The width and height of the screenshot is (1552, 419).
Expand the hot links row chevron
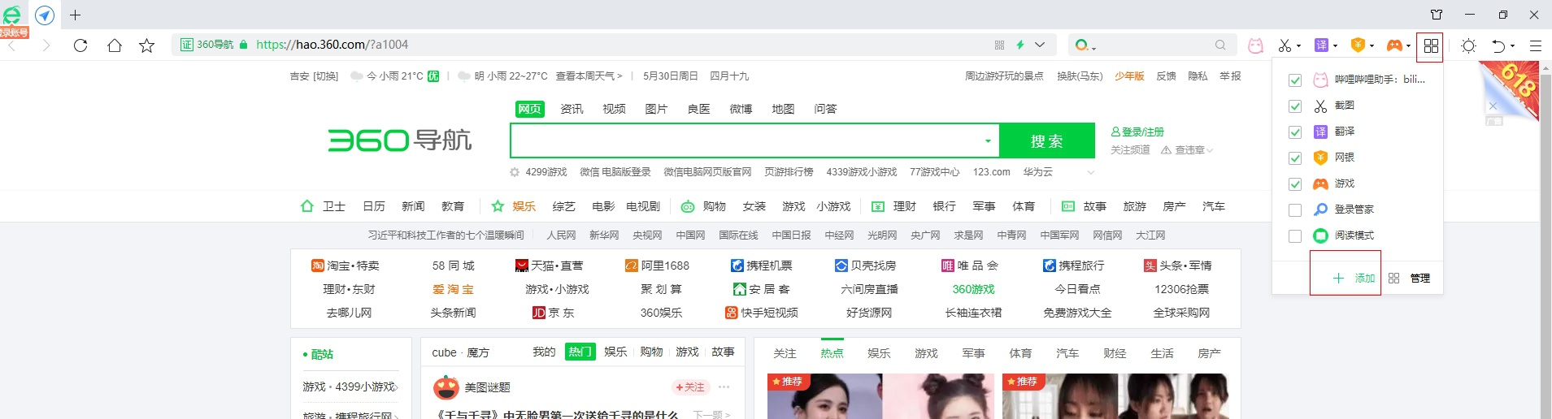tap(1090, 172)
